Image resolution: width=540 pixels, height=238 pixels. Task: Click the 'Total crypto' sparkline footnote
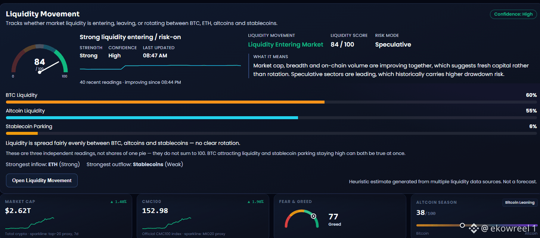pyautogui.click(x=42, y=234)
